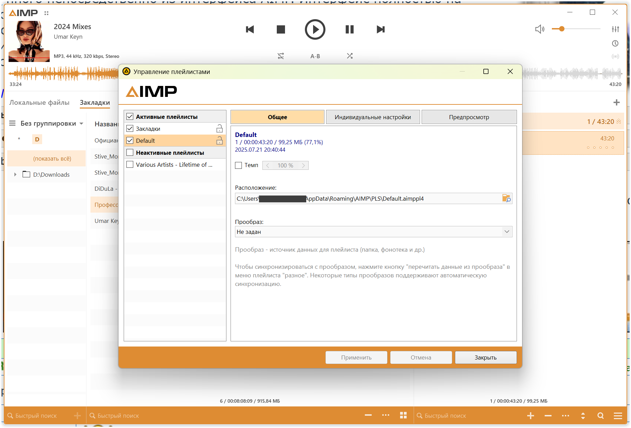Toggle the Активные плейлисты checkbox
The width and height of the screenshot is (631, 428).
pyautogui.click(x=130, y=117)
